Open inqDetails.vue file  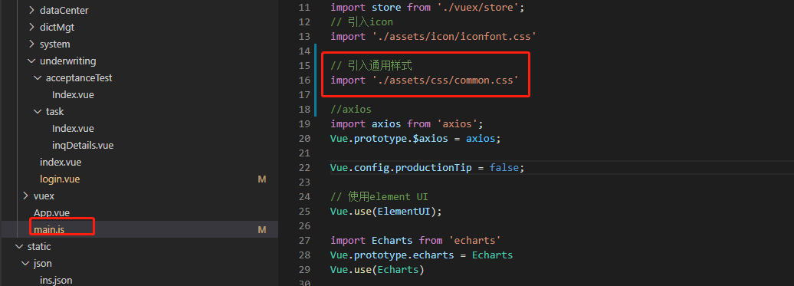(83, 145)
